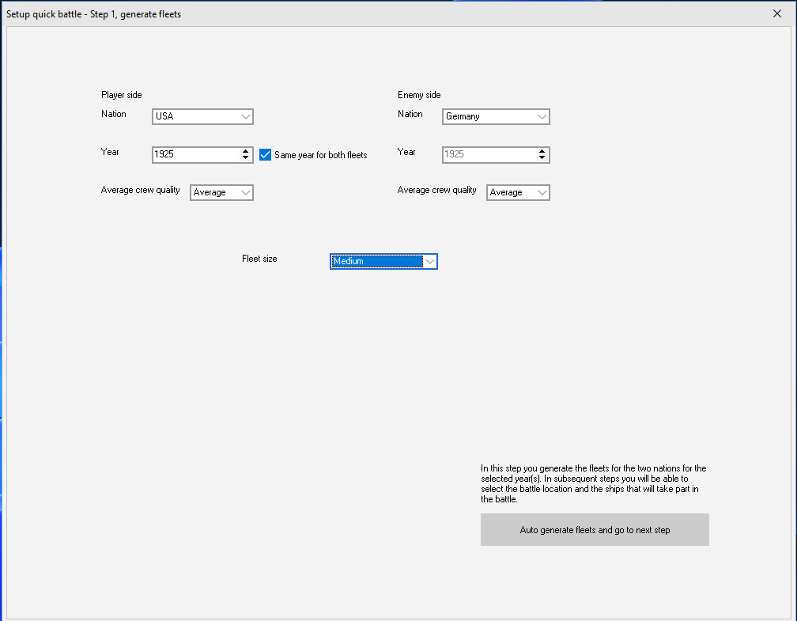This screenshot has height=621, width=797.
Task: Decrease Player side year with down arrow
Action: pyautogui.click(x=245, y=158)
